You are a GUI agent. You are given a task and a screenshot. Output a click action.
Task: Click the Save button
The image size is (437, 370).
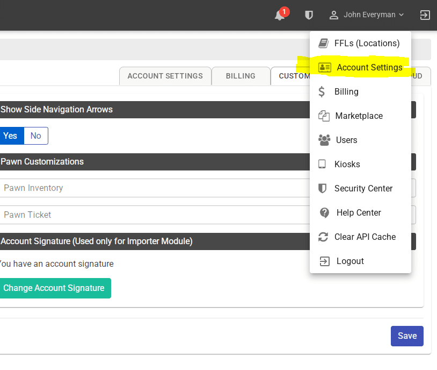click(x=407, y=336)
